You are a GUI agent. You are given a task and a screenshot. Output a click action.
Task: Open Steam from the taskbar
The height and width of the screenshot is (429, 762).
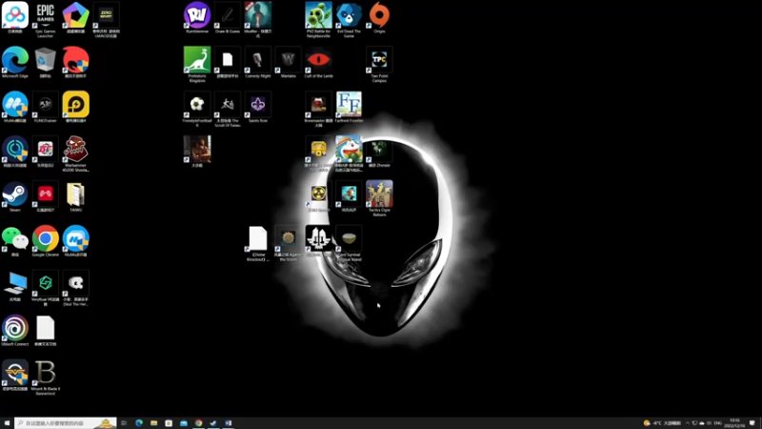212,423
